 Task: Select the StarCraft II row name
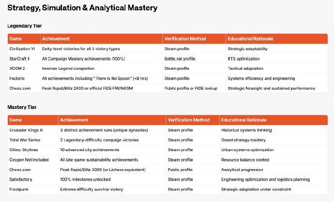[x=19, y=59]
